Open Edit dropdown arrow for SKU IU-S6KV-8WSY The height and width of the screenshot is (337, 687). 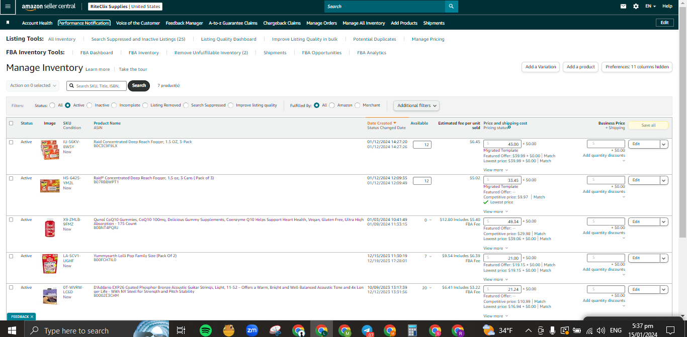pos(664,144)
